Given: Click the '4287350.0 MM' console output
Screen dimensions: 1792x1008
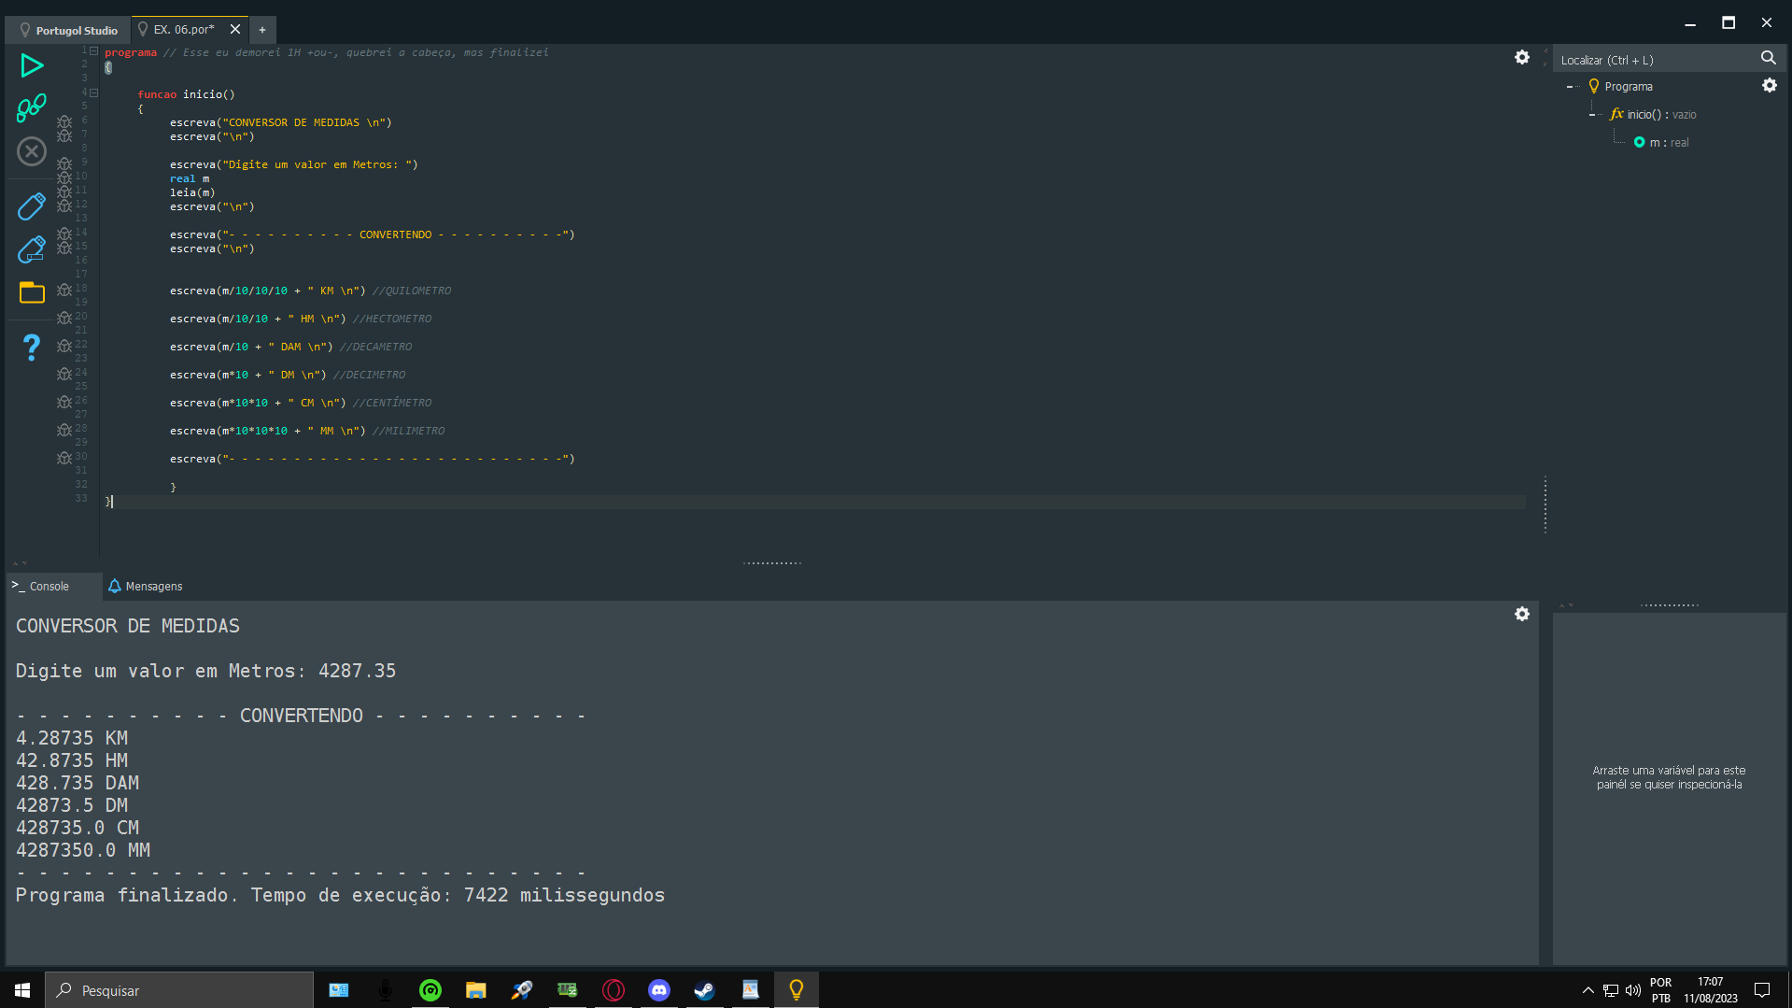Looking at the screenshot, I should pos(83,850).
